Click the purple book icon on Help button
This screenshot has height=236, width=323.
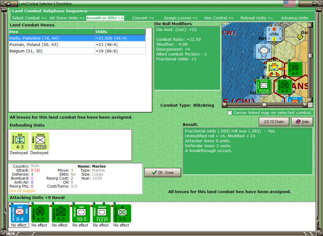click(298, 122)
